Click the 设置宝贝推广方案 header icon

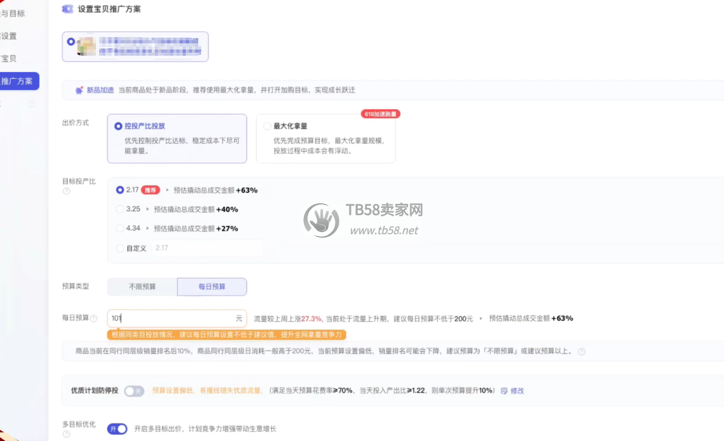pyautogui.click(x=68, y=9)
